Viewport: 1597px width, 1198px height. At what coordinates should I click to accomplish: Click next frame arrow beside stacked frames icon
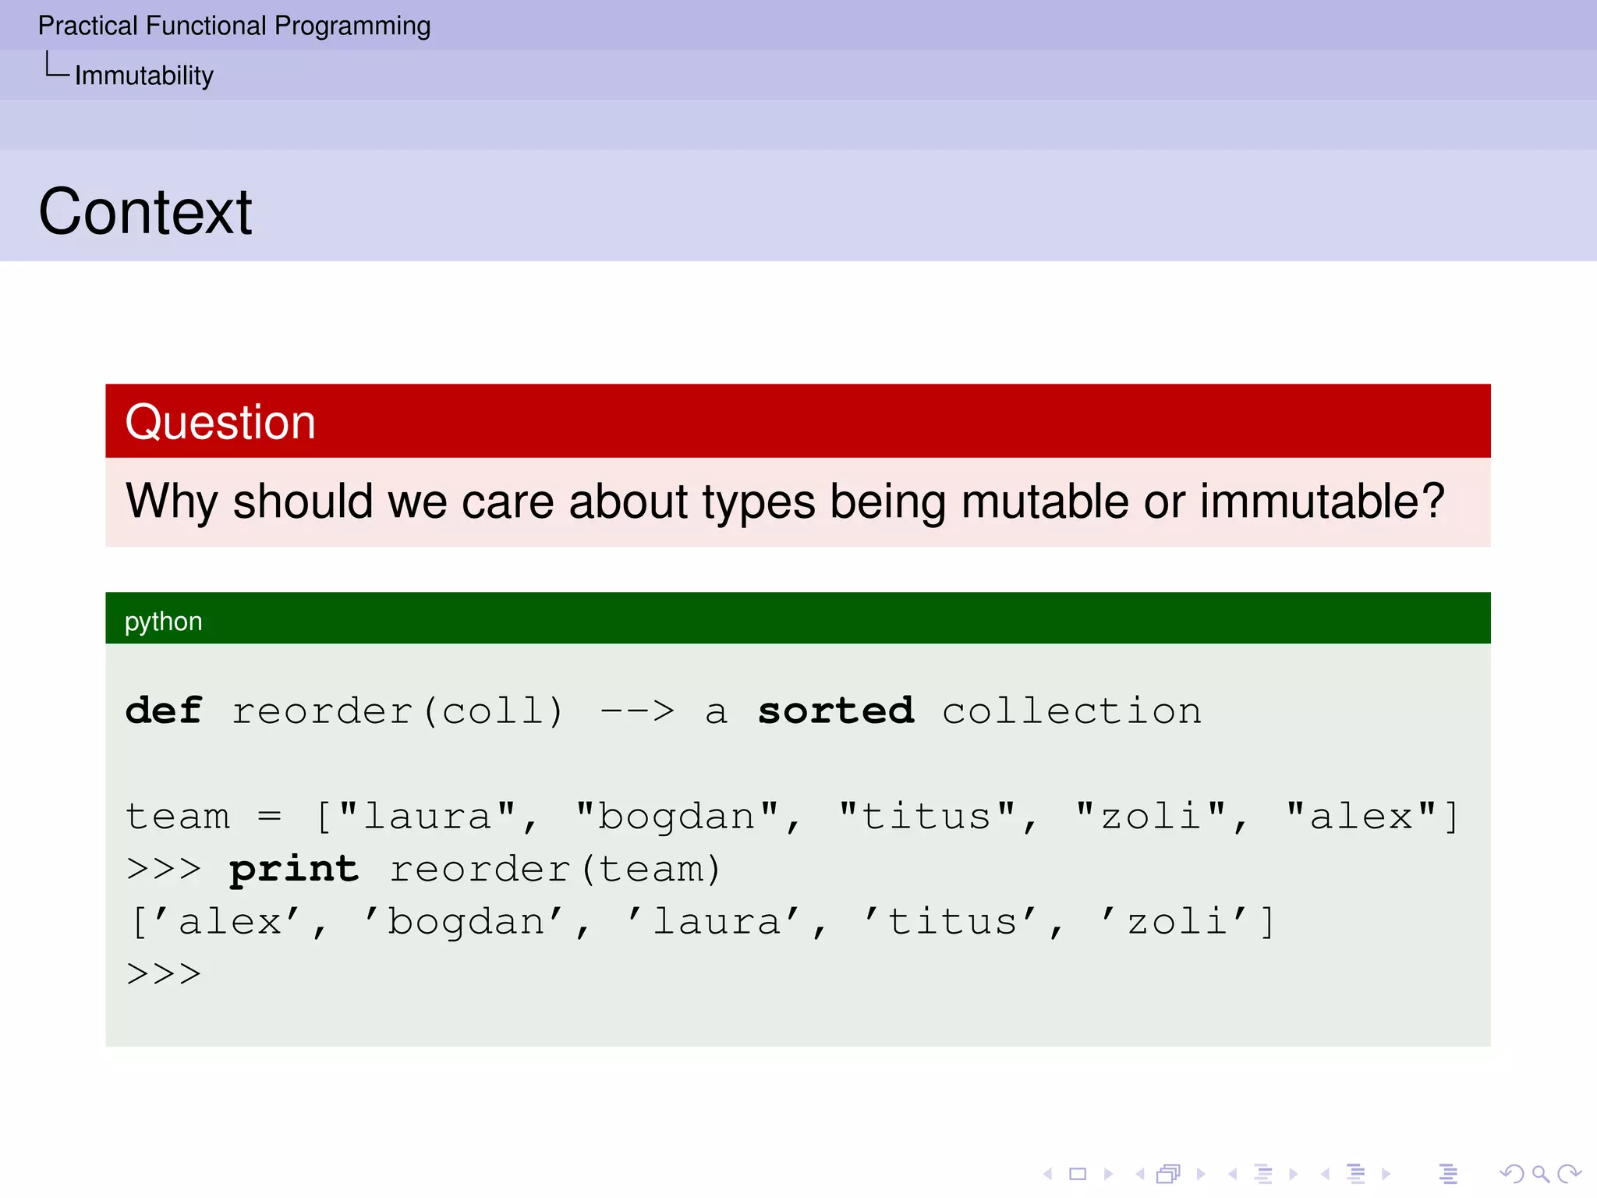1201,1173
